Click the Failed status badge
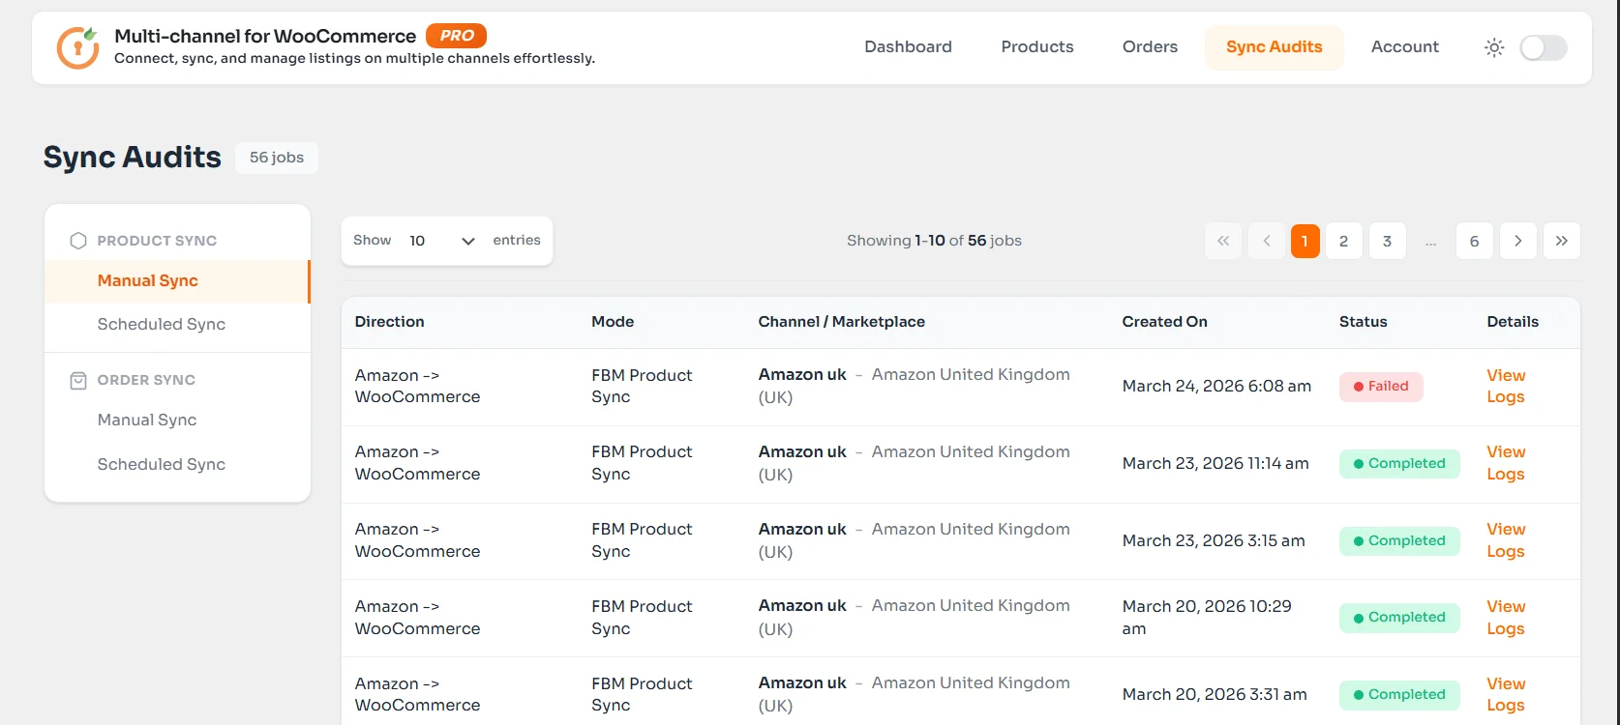1620x725 pixels. (x=1381, y=387)
